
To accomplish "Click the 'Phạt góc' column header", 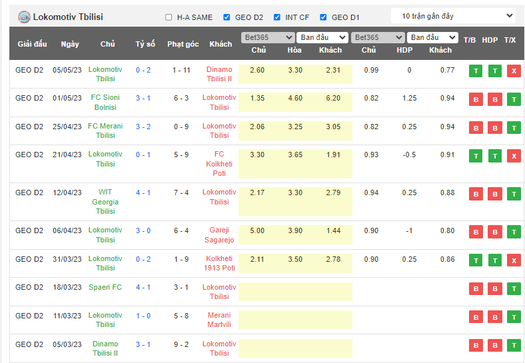I will [183, 44].
